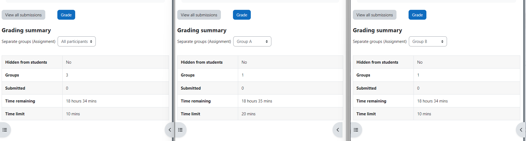
Task: Open block drawer chevron in All participants panel
Action: coord(169,130)
